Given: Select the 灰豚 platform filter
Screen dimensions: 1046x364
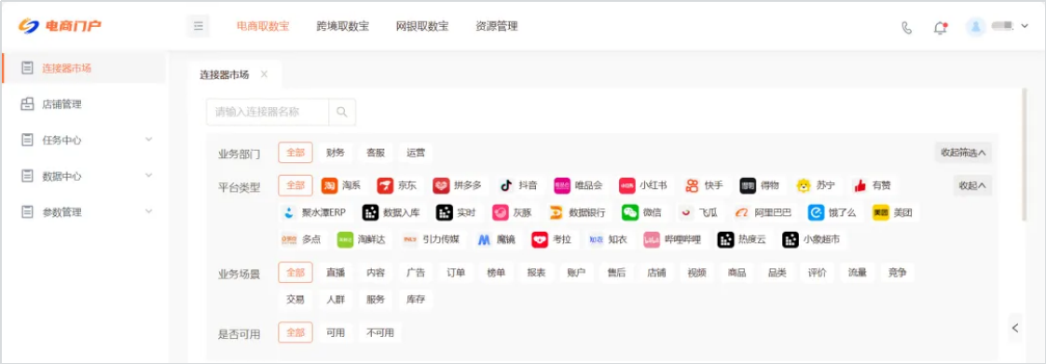Looking at the screenshot, I should pos(512,212).
